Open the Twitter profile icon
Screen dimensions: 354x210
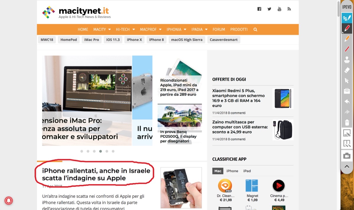tap(269, 9)
